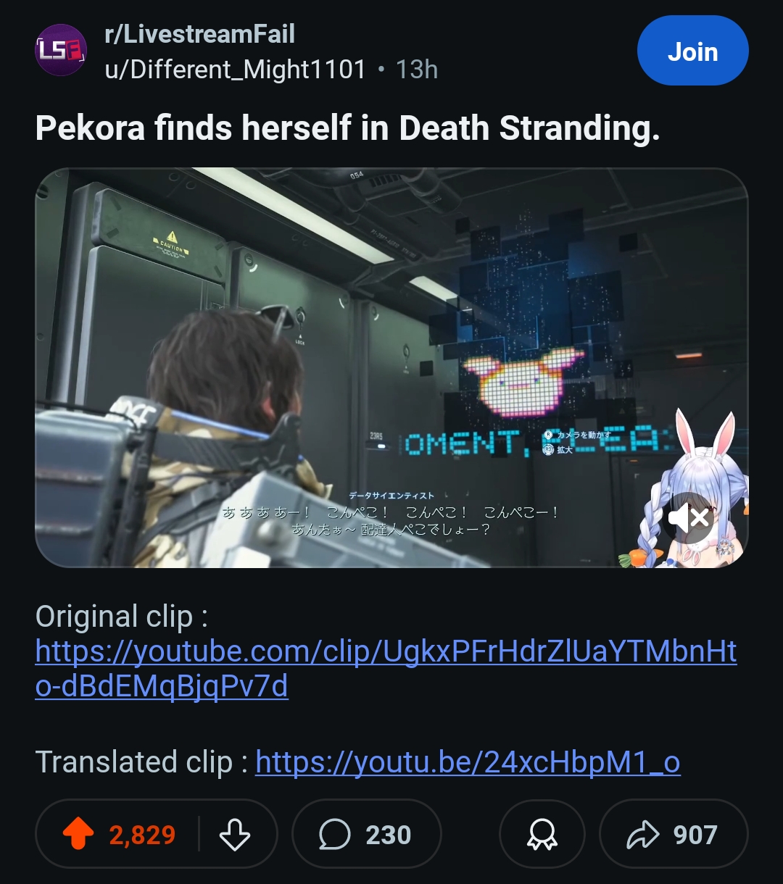The image size is (783, 884).
Task: Open the r/LivestreamFail subreddit name
Action: pos(200,34)
